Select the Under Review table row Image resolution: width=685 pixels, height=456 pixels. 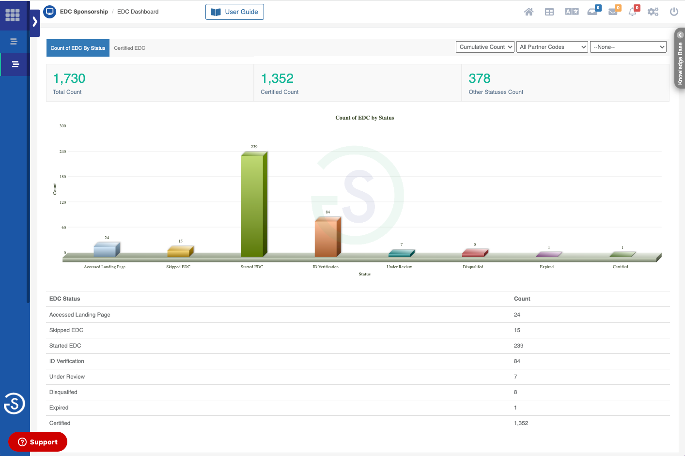click(x=358, y=377)
